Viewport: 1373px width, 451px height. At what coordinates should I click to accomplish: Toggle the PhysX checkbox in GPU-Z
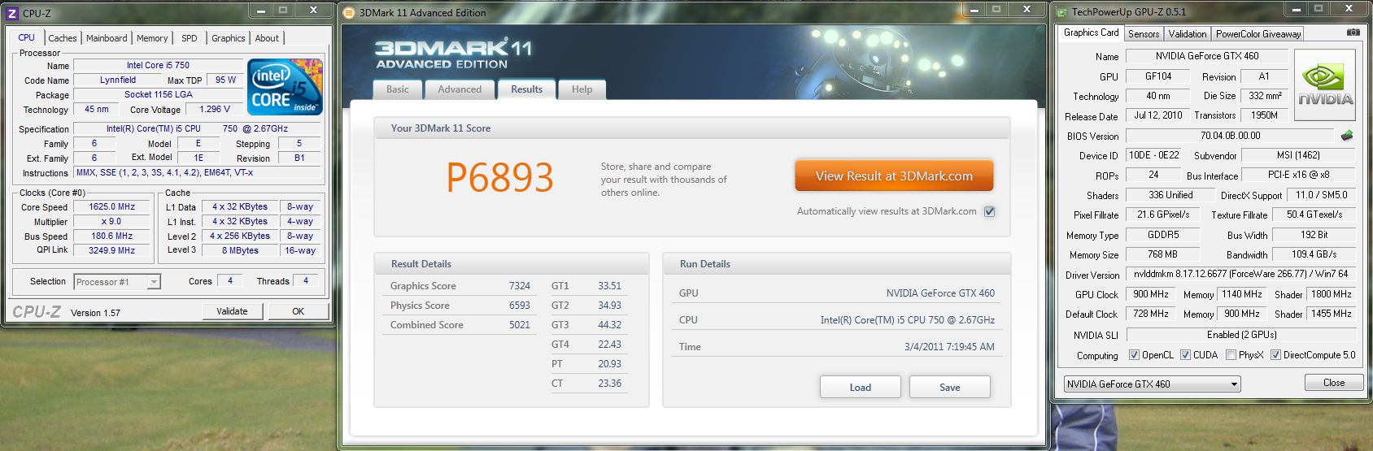pos(1231,355)
